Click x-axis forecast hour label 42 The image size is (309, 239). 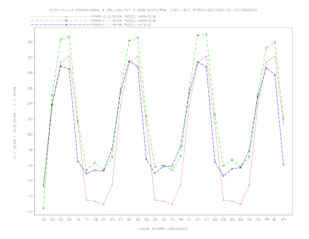(163, 219)
